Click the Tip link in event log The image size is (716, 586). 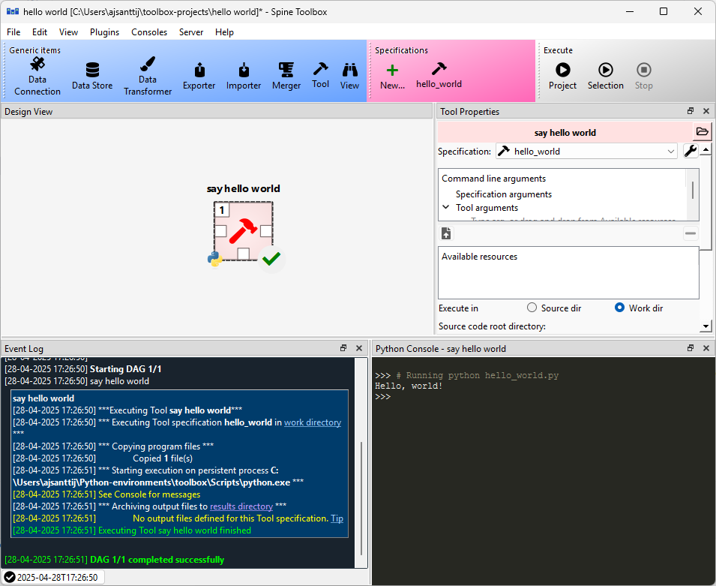click(337, 518)
